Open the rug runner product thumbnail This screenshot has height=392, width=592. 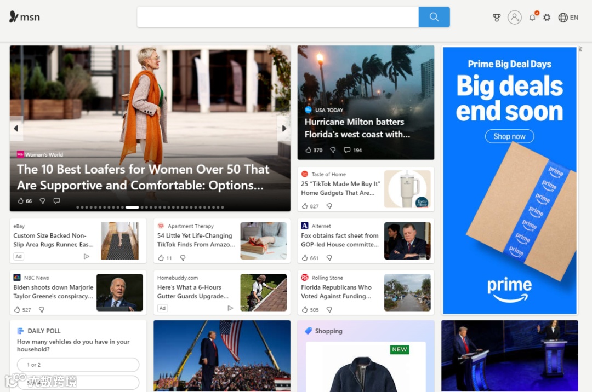120,240
